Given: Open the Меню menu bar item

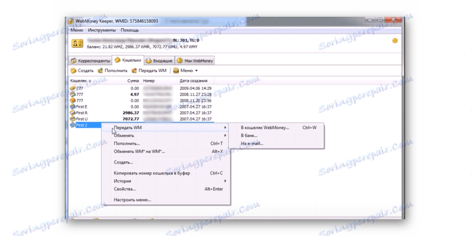Looking at the screenshot, I should coord(77,30).
